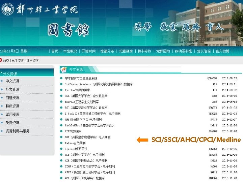The height and width of the screenshot is (182, 243).
Task: Open 官方微博 in the navigation bar
Action: [x=222, y=51]
